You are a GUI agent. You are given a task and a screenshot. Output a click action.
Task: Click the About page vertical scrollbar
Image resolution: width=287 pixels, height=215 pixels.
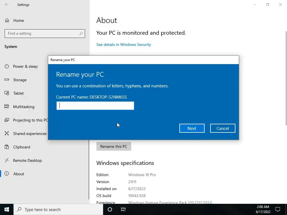[x=286, y=78]
